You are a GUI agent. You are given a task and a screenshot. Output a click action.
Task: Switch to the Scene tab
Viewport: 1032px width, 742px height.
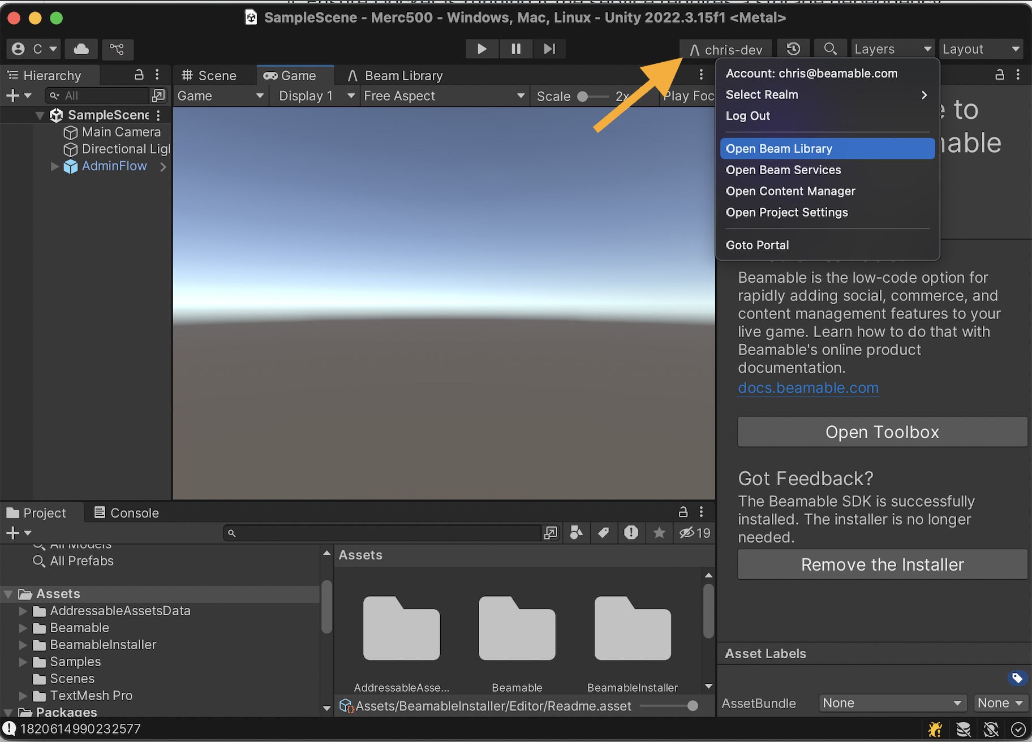pyautogui.click(x=209, y=75)
